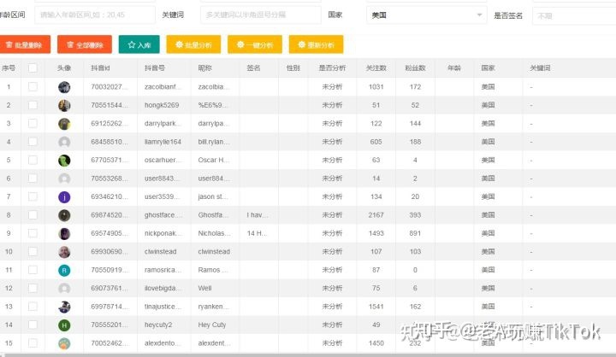The width and height of the screenshot is (616, 357).
Task: Select 抖音号 cell liamrylie164
Action: pos(163,142)
